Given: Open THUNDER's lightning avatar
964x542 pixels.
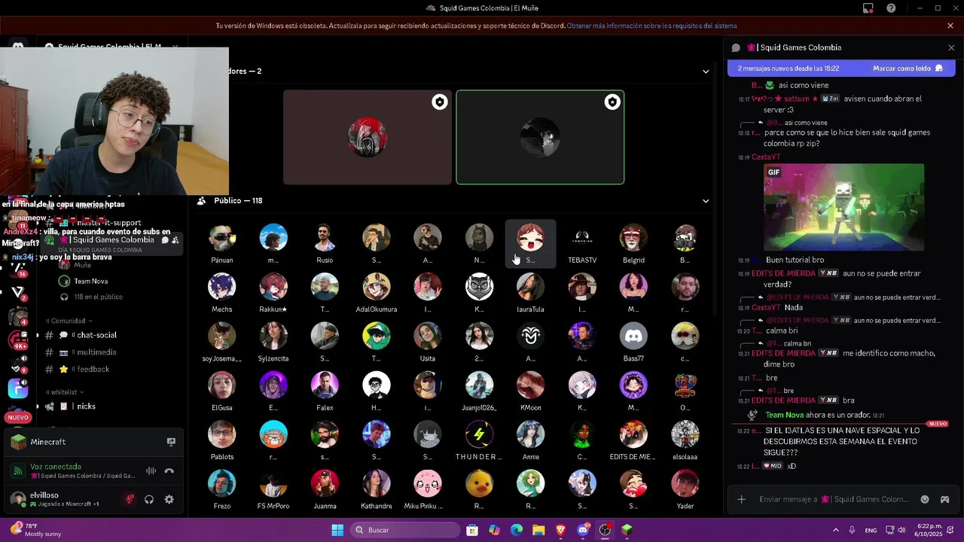Looking at the screenshot, I should coord(479,434).
